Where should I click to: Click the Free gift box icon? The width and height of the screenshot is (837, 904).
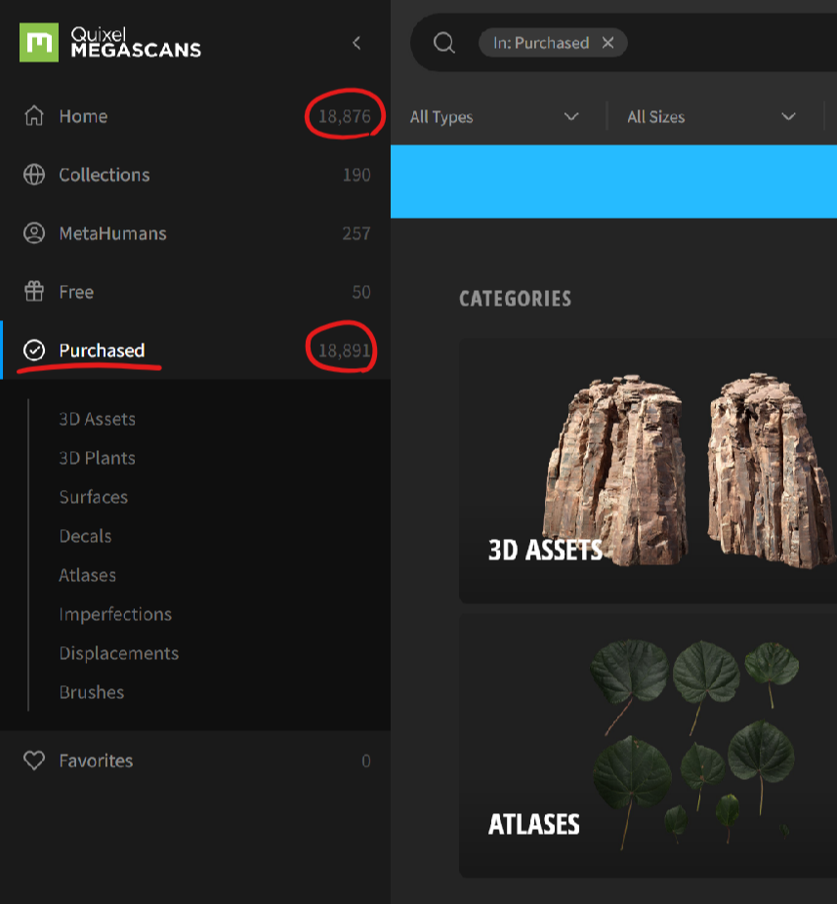click(34, 292)
